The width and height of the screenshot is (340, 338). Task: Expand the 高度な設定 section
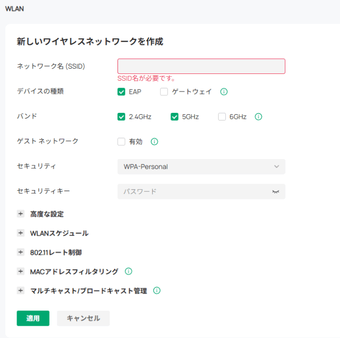tap(20, 214)
